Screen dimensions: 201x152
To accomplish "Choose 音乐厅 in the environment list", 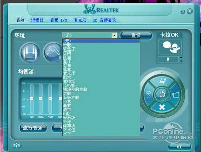I will point(101,73).
